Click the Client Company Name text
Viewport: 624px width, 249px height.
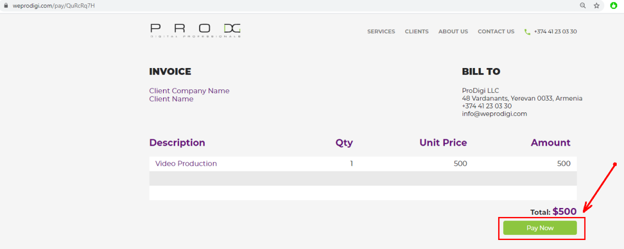(x=189, y=90)
